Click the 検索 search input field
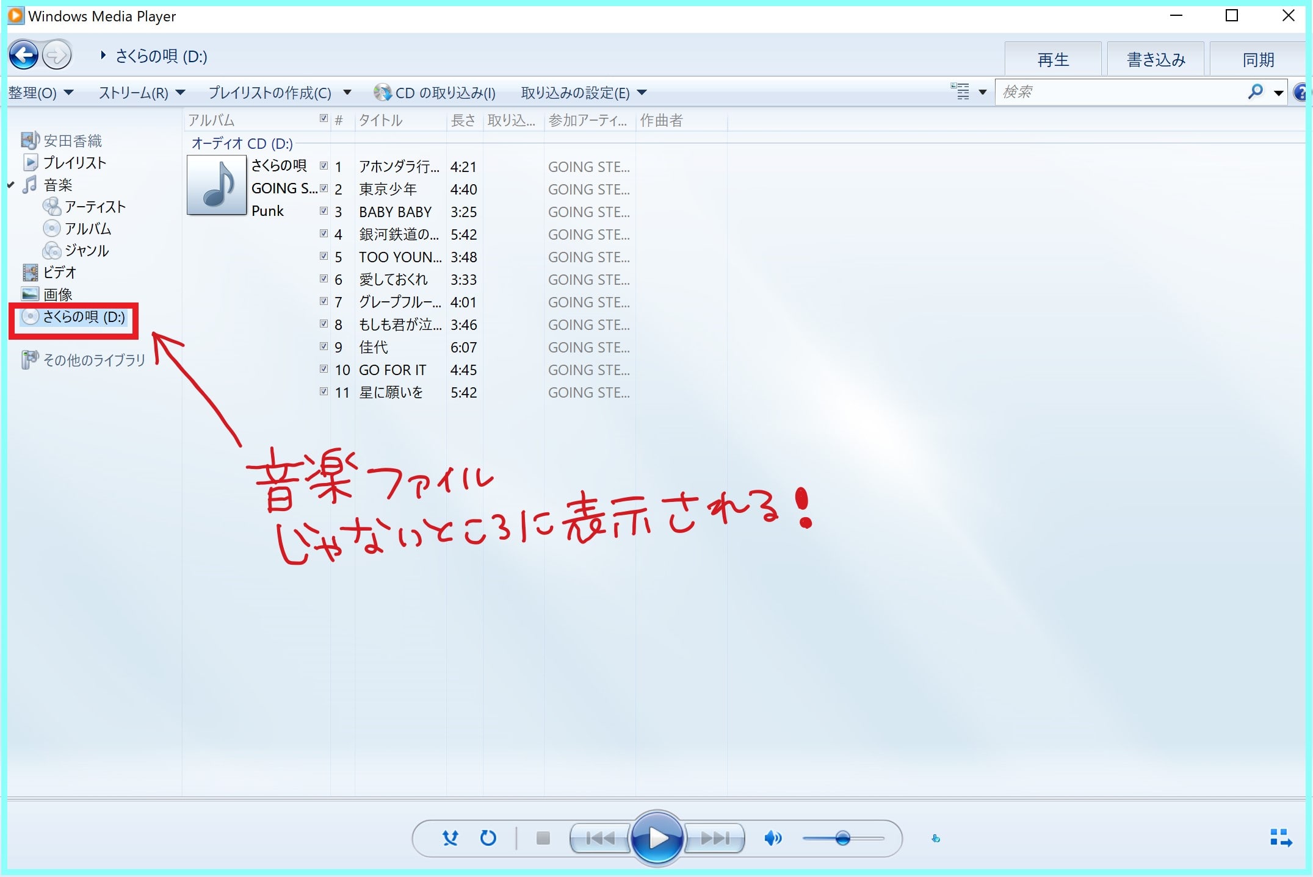Viewport: 1313px width, 877px height. coord(1120,92)
